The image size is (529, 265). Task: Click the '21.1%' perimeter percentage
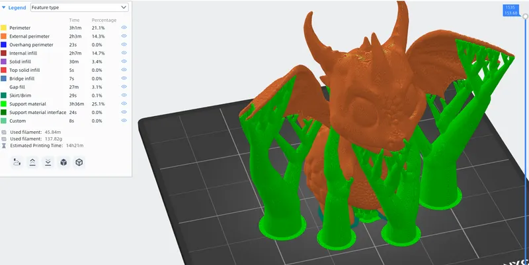tap(98, 28)
